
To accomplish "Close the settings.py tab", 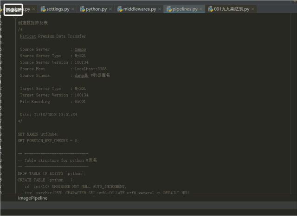I will pos(73,9).
